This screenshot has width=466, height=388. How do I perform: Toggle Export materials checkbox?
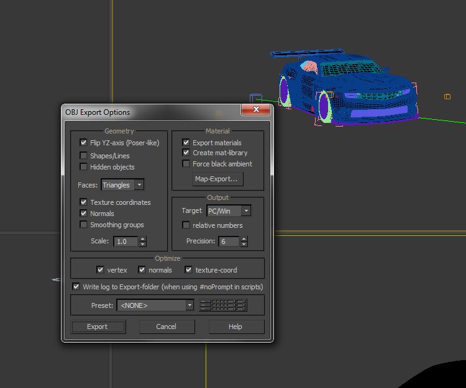[186, 143]
